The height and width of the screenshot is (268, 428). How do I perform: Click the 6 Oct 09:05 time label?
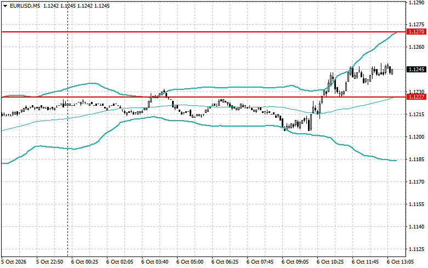pyautogui.click(x=295, y=262)
